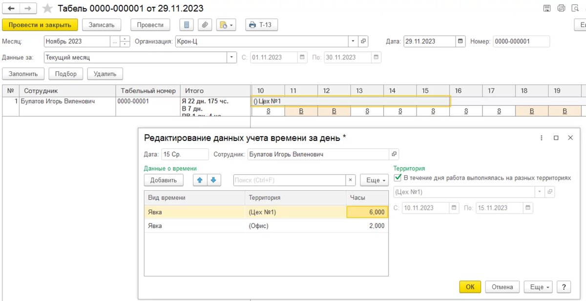The height and width of the screenshot is (301, 586).
Task: Go back with the left arrow button
Action: click(x=11, y=8)
